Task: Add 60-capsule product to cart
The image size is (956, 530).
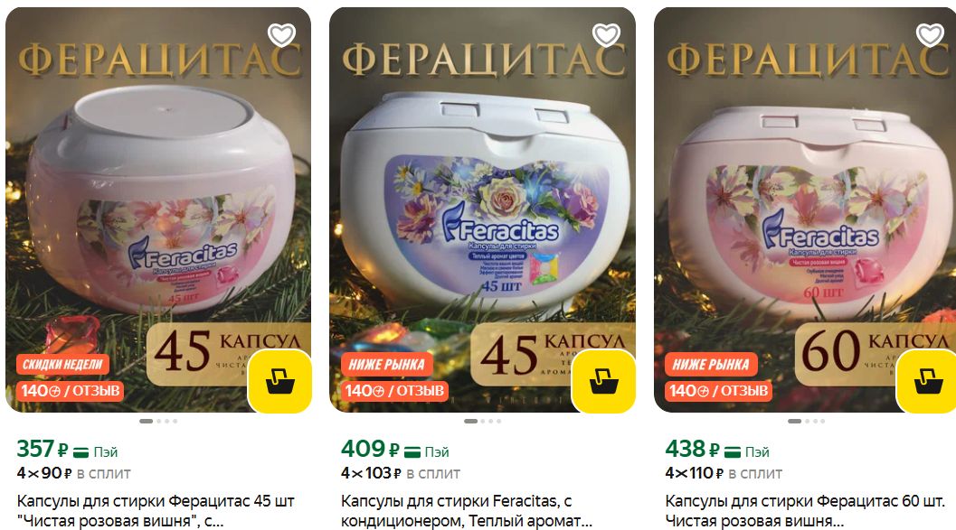Action: pyautogui.click(x=926, y=382)
